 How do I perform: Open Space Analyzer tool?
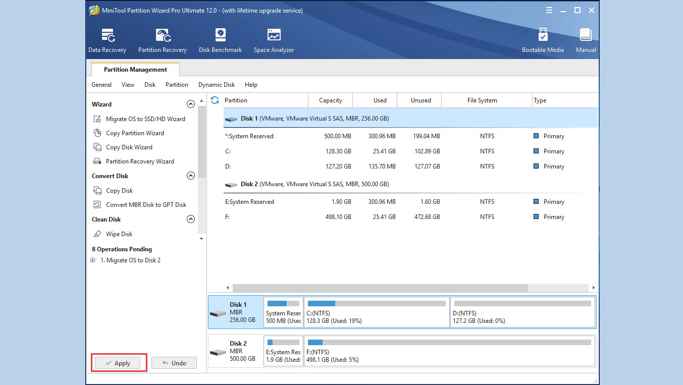pyautogui.click(x=274, y=40)
